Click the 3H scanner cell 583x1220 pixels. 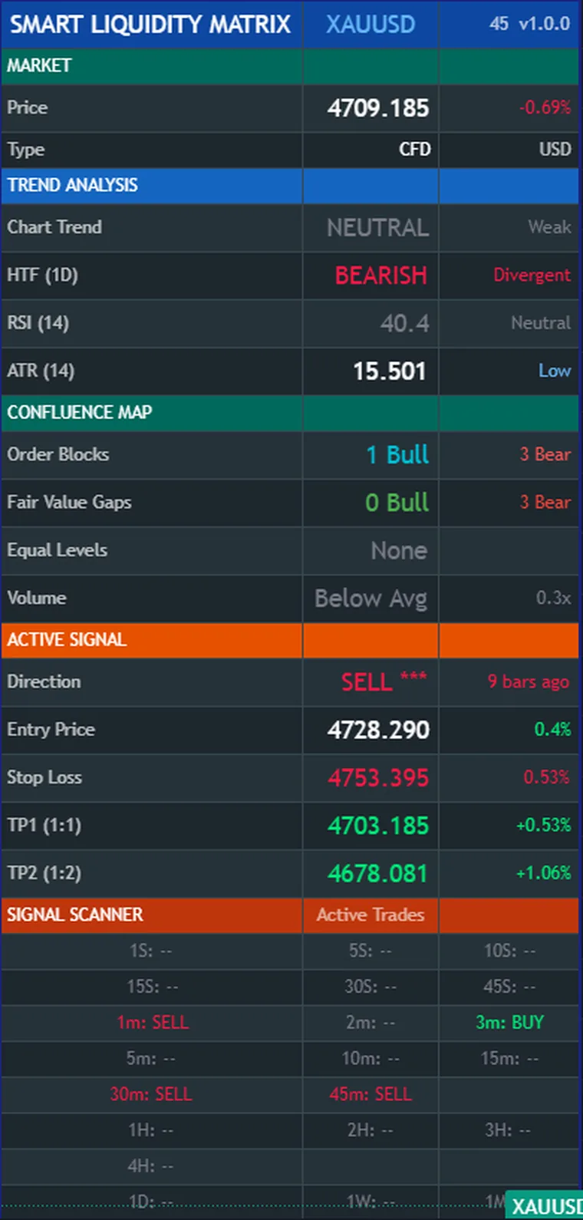(x=508, y=1130)
